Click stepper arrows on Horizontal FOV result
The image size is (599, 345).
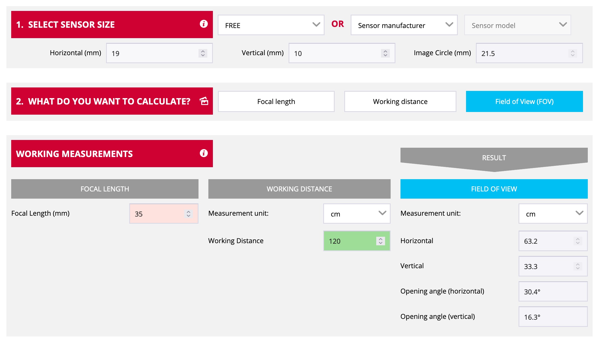[578, 241]
